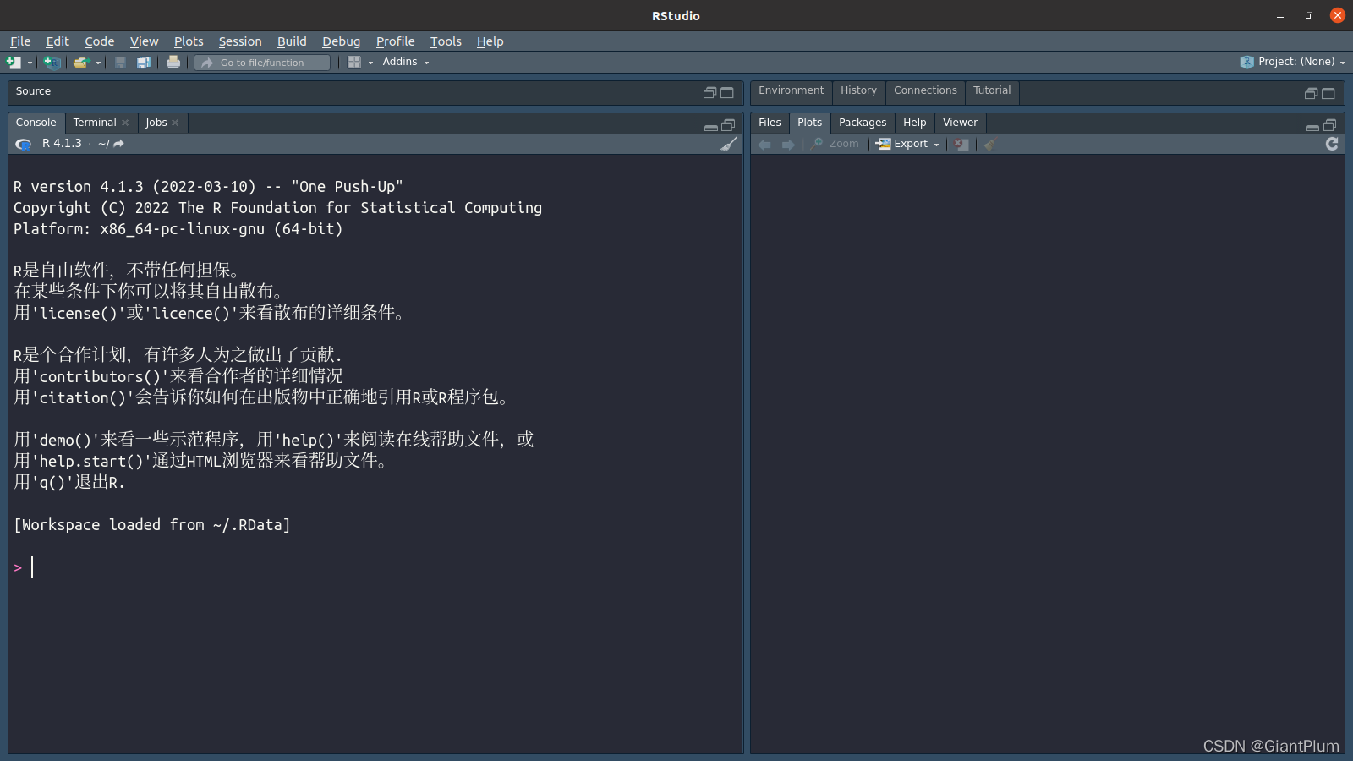This screenshot has height=761, width=1353.
Task: Go to the next plot with the forward arrow
Action: click(788, 144)
